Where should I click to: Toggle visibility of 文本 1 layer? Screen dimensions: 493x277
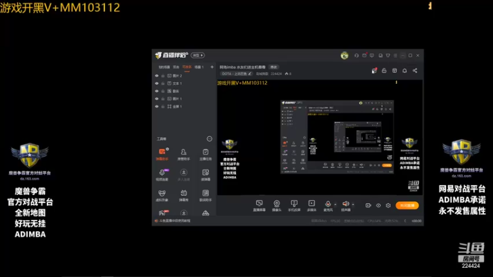[157, 84]
